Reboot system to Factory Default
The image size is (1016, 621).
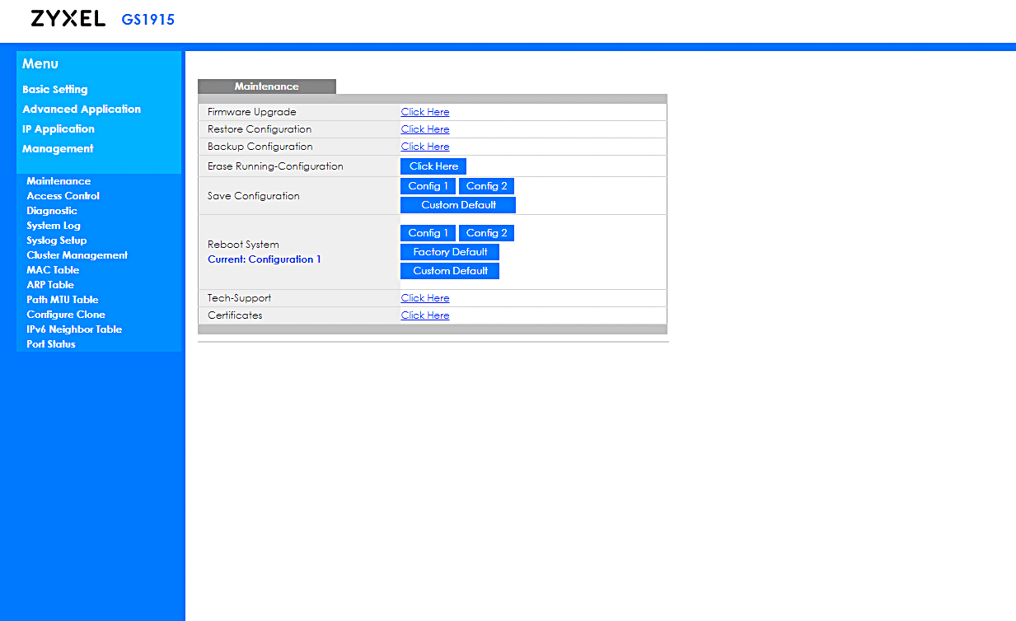(450, 252)
